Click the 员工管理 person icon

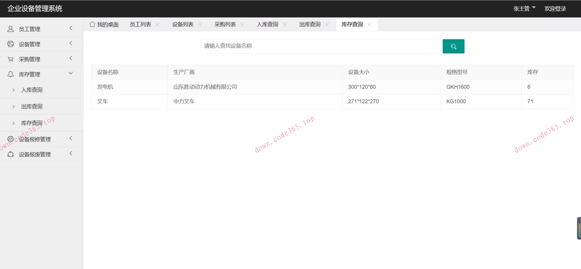11,29
